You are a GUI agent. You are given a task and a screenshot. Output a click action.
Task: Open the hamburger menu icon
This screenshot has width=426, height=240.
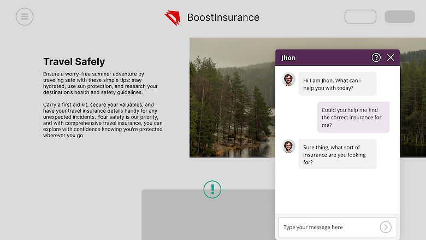pyautogui.click(x=25, y=16)
